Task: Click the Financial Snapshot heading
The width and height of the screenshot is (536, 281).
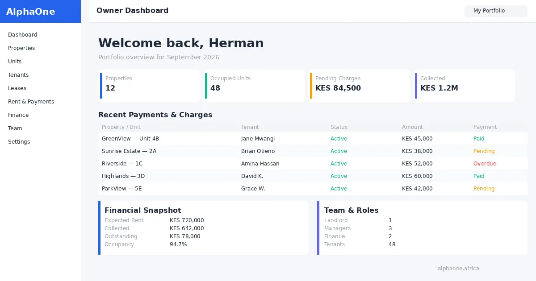Action: pyautogui.click(x=143, y=211)
